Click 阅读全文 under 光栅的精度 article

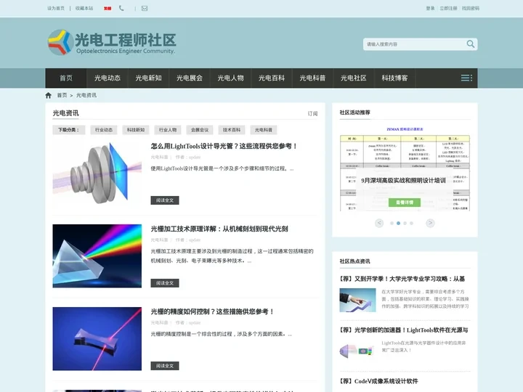click(165, 366)
